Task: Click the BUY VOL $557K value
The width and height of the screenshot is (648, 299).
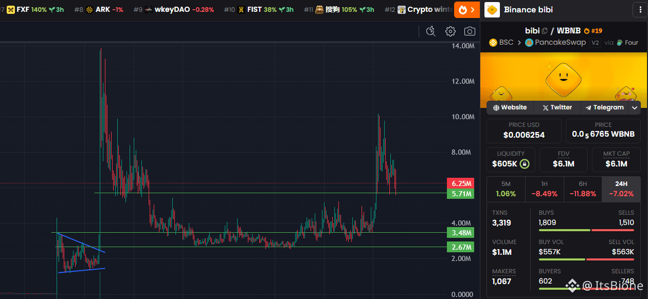Action: pos(550,252)
